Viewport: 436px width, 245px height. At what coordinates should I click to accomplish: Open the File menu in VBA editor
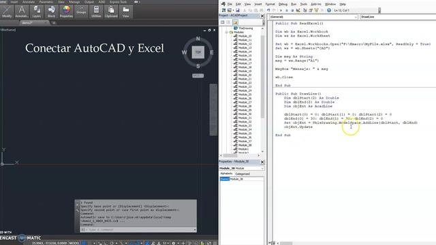click(230, 4)
